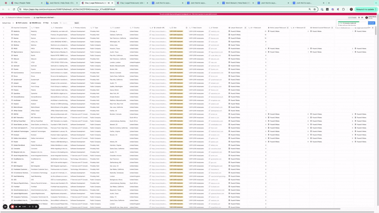Click the table Search input field
The width and height of the screenshot is (379, 213).
tap(67, 23)
